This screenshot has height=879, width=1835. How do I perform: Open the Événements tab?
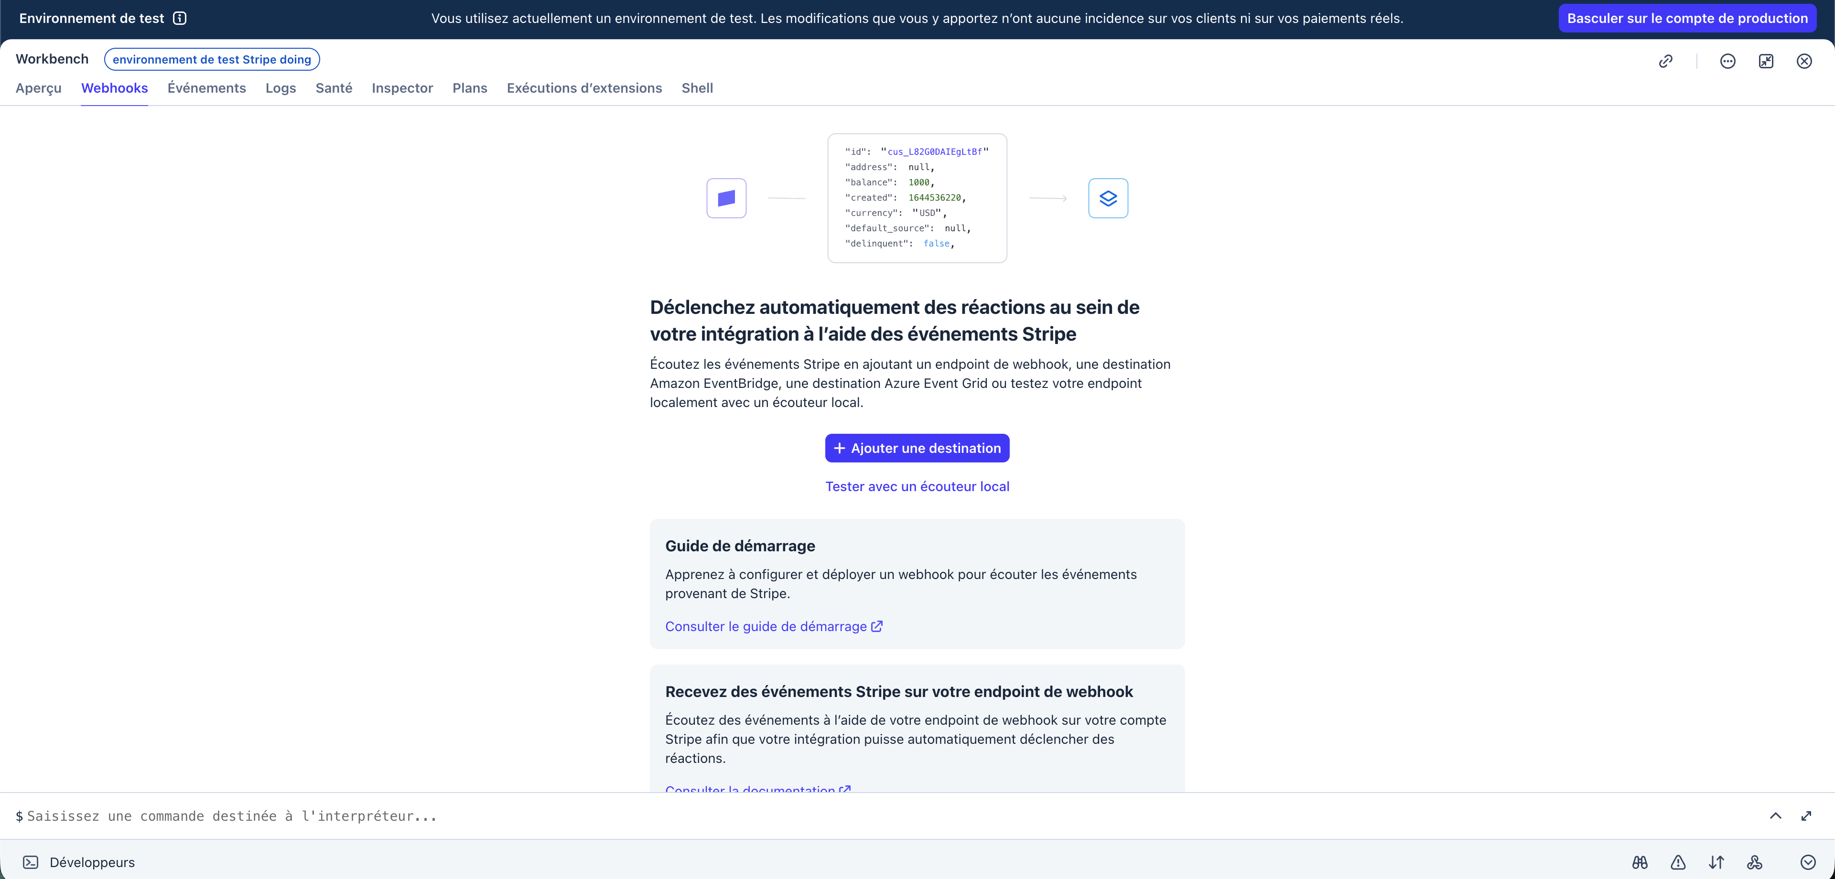206,88
